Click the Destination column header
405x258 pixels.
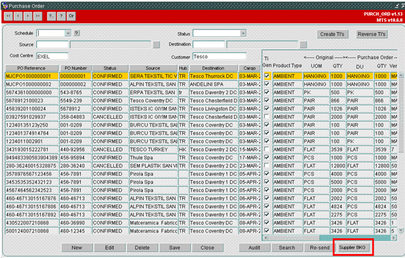[213, 68]
